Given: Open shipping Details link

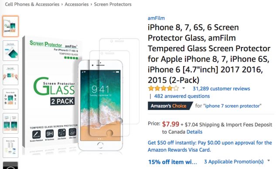Looking at the screenshot, I should pos(194,132).
